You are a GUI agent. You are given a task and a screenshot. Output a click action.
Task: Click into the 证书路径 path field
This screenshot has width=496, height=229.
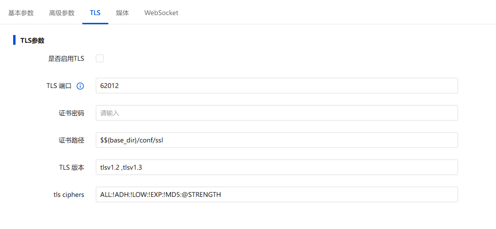click(x=276, y=140)
